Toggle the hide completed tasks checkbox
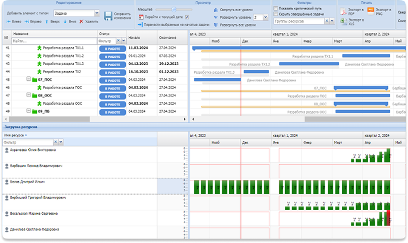Screen dimensions: 408x243 [275, 15]
